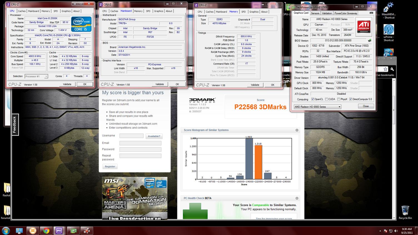
Task: Open the flashst folder on desktop
Action: (x=6, y=189)
